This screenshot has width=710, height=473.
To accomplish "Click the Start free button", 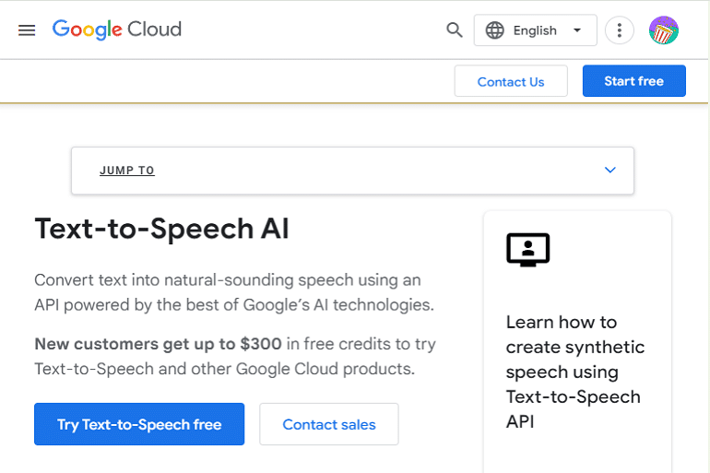I will [x=633, y=81].
